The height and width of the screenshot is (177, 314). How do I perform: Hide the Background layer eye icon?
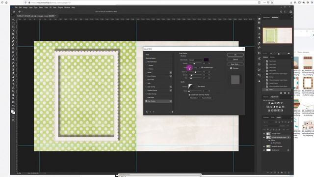[x=264, y=150]
